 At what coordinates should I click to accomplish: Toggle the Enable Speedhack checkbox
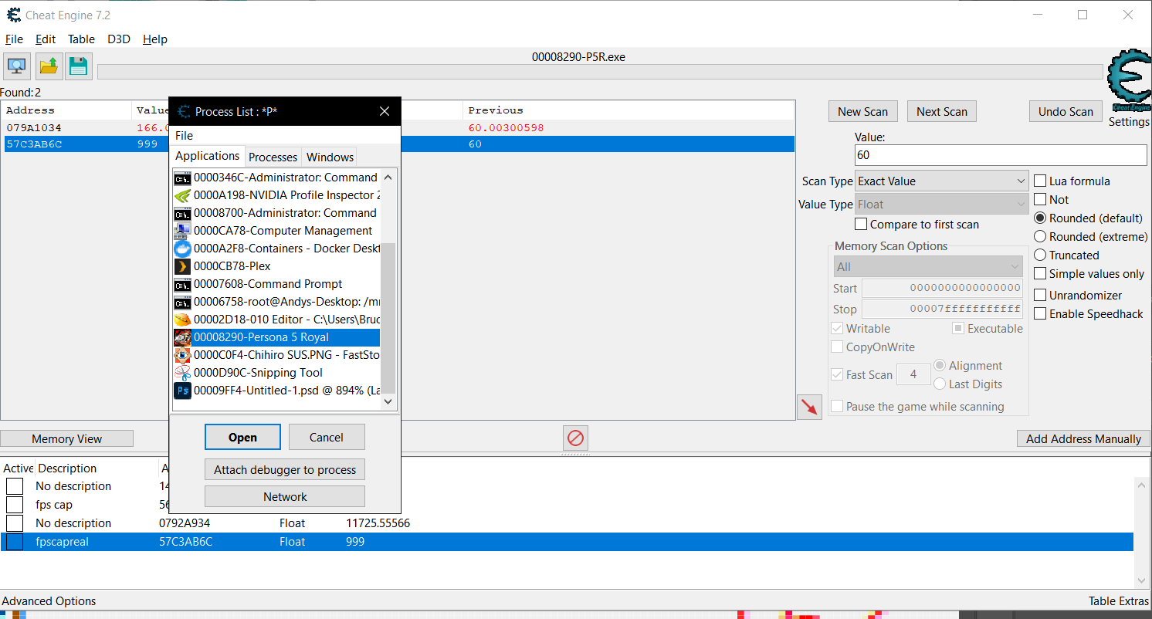point(1041,314)
